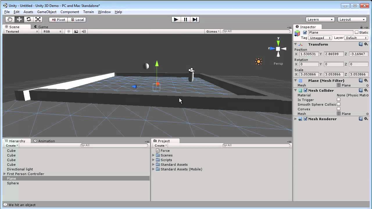Click the green Y-axis move arrow
Screen dimensions: 372x209
pyautogui.click(x=157, y=63)
